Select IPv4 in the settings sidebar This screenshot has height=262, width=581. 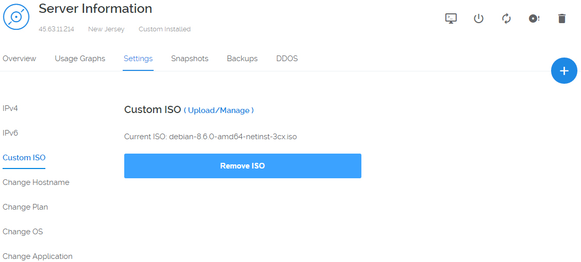click(x=10, y=108)
